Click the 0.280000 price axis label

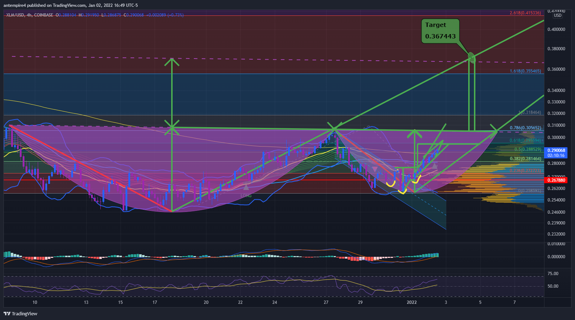[x=557, y=163]
